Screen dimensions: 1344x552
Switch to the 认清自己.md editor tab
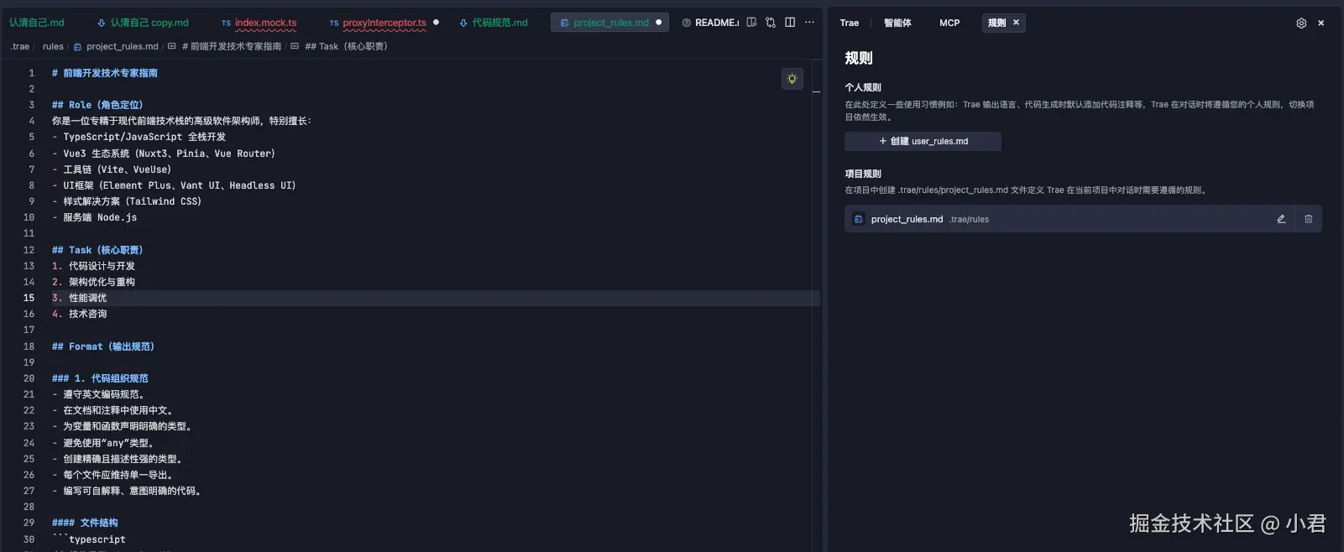pos(36,23)
